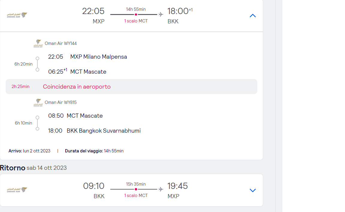Select the "1 scalo MCT" label under 15h 35min
The width and height of the screenshot is (345, 212).
136,196
